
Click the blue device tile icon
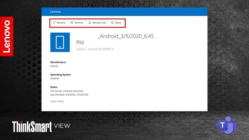(x=60, y=42)
